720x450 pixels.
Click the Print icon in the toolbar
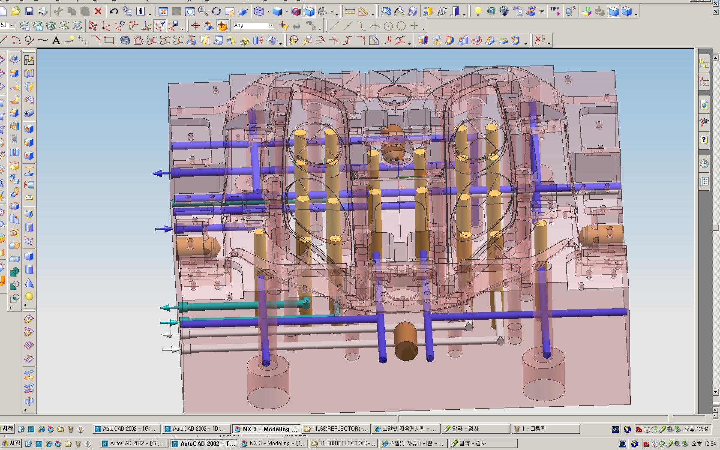[42, 11]
